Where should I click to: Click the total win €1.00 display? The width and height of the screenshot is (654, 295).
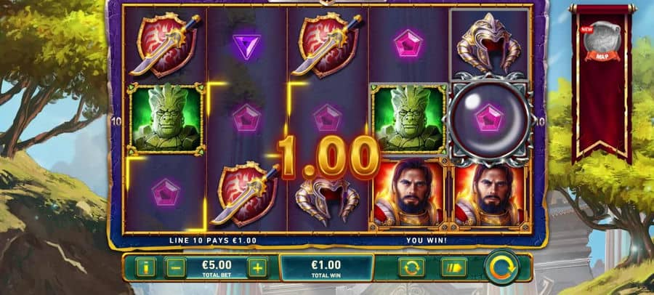326,268
